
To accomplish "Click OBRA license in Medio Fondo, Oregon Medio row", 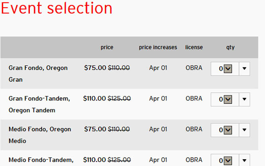I will [194, 129].
